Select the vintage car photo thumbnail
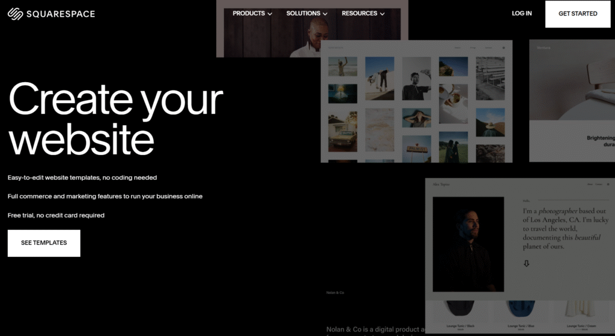This screenshot has height=336, width=615. (343, 131)
